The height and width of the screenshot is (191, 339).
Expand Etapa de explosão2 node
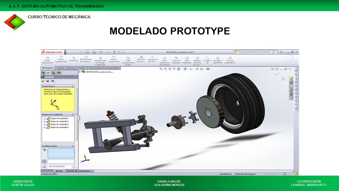tap(44, 121)
